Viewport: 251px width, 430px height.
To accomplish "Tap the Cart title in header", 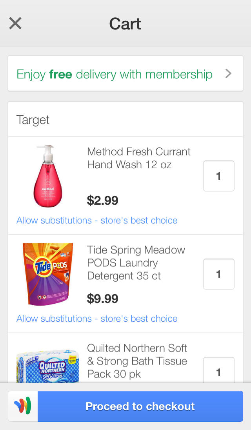I will pyautogui.click(x=125, y=24).
